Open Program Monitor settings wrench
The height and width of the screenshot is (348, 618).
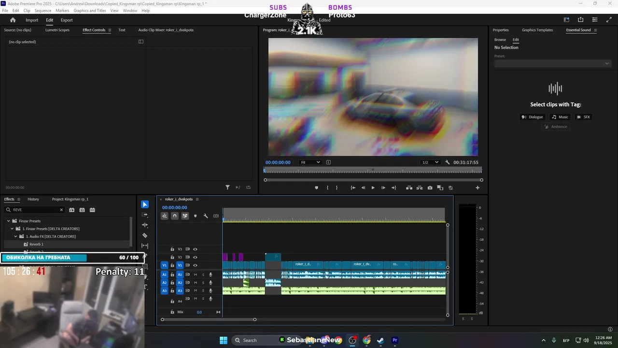pos(448,162)
